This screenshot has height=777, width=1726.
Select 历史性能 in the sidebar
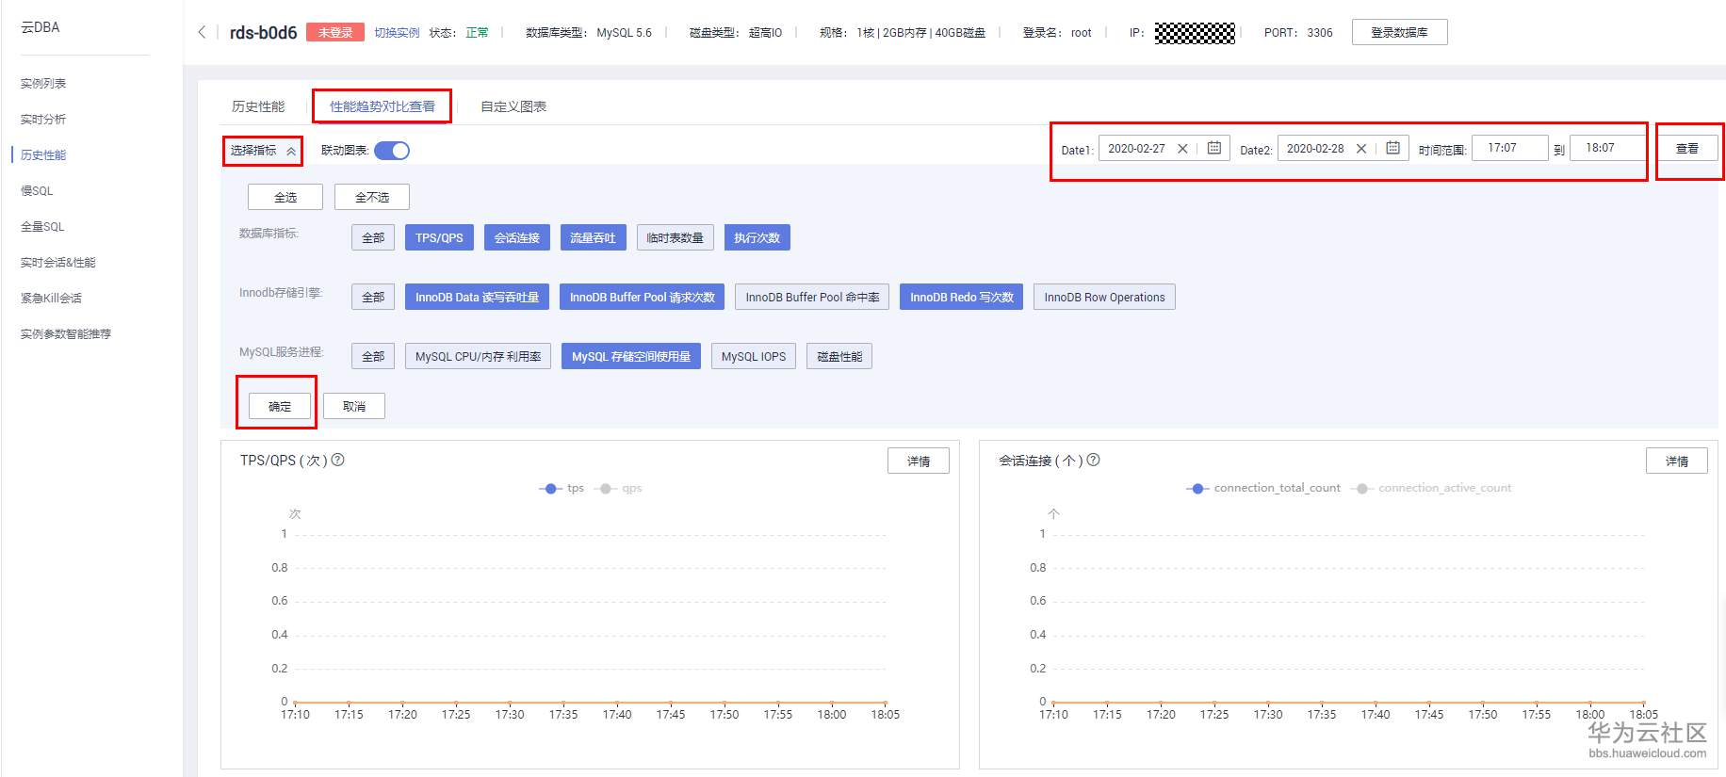click(43, 154)
